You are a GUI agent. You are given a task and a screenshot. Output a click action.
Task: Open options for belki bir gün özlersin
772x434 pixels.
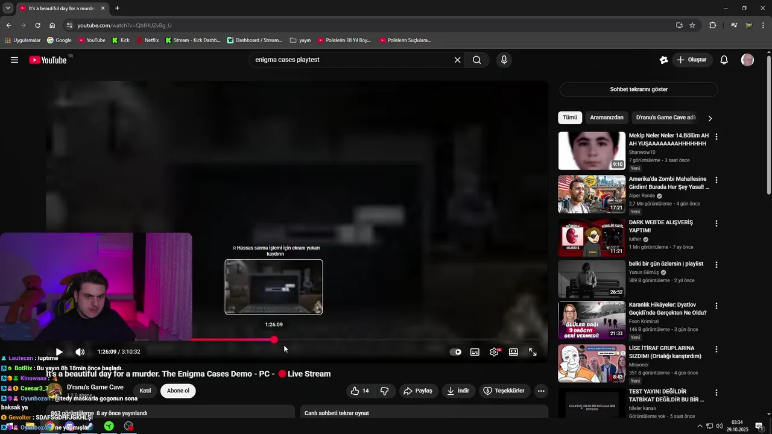717,265
